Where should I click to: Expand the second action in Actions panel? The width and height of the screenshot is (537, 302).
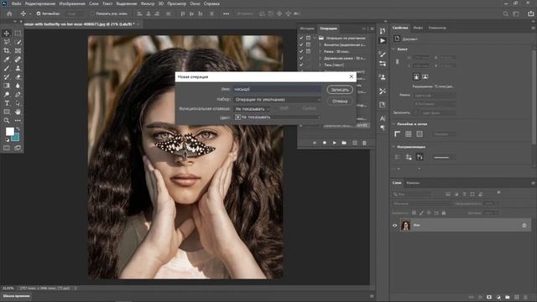pyautogui.click(x=321, y=44)
